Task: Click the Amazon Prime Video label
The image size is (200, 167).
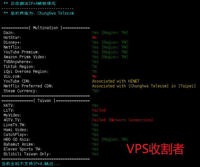Action: coord(25,57)
